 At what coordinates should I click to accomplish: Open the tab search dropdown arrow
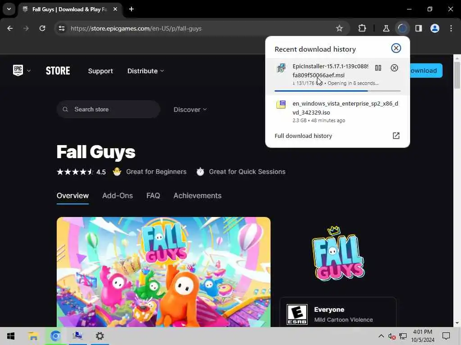[9, 9]
